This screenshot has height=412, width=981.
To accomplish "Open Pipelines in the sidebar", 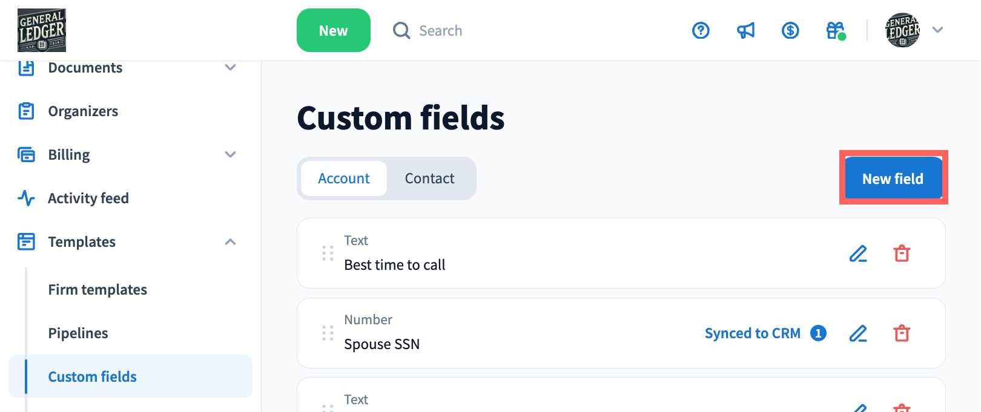I will (78, 333).
